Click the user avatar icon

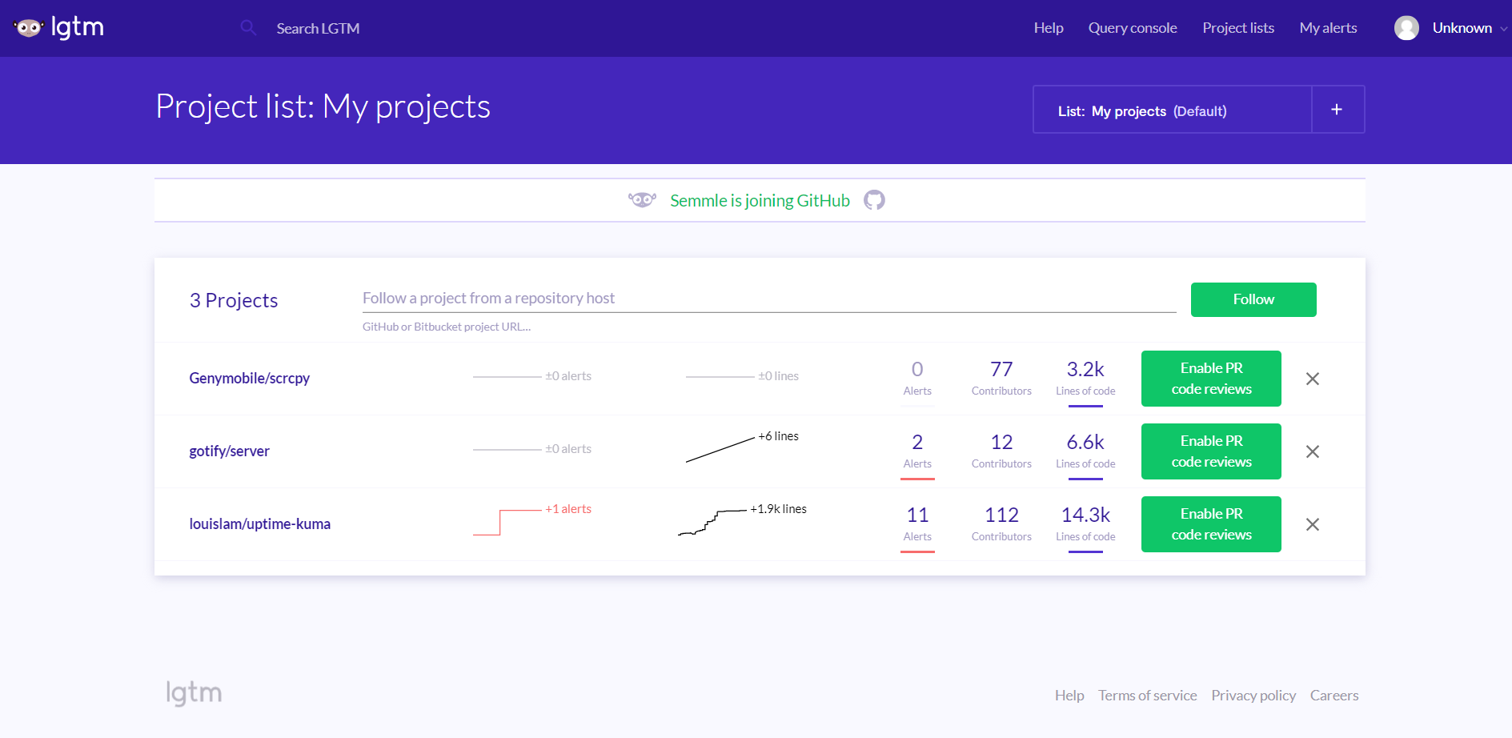pyautogui.click(x=1406, y=28)
